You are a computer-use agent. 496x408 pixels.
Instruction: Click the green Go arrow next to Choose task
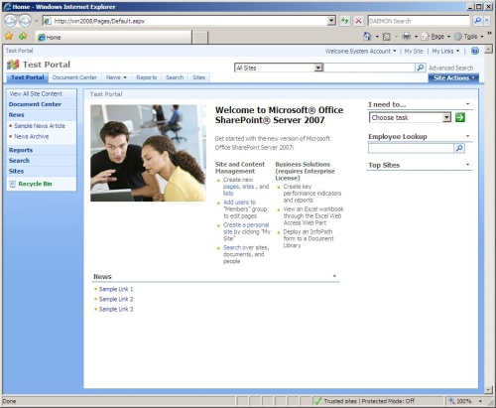pyautogui.click(x=460, y=117)
